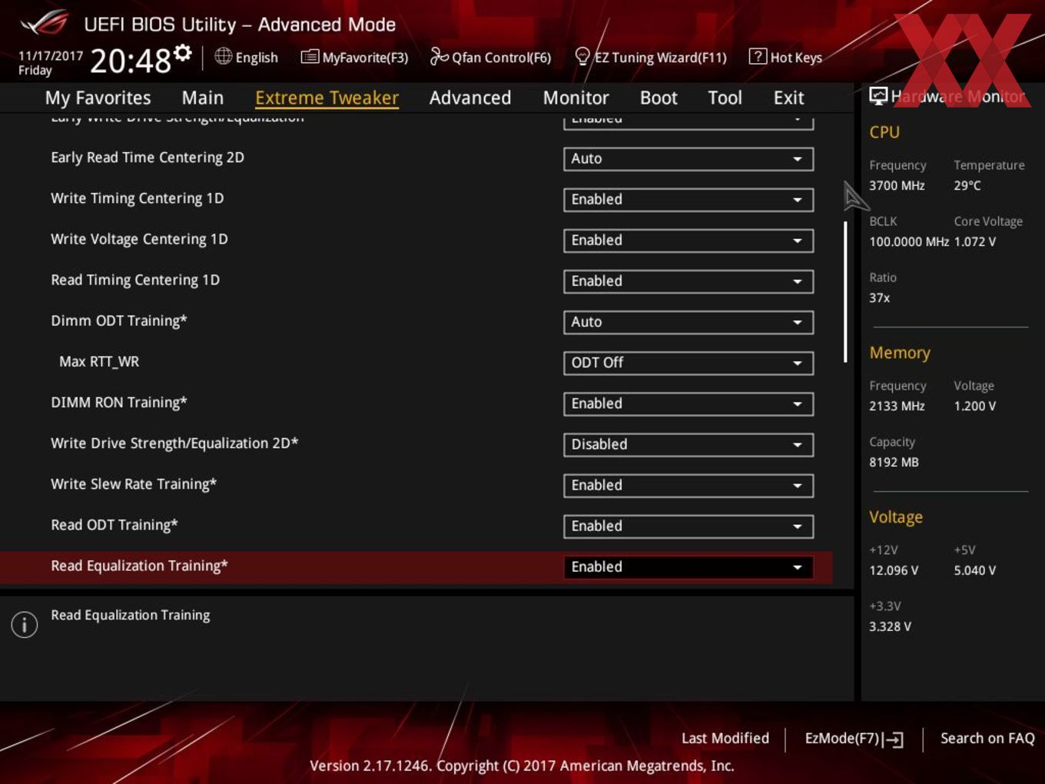Image resolution: width=1045 pixels, height=784 pixels.
Task: Open the Tool tab
Action: tap(725, 98)
